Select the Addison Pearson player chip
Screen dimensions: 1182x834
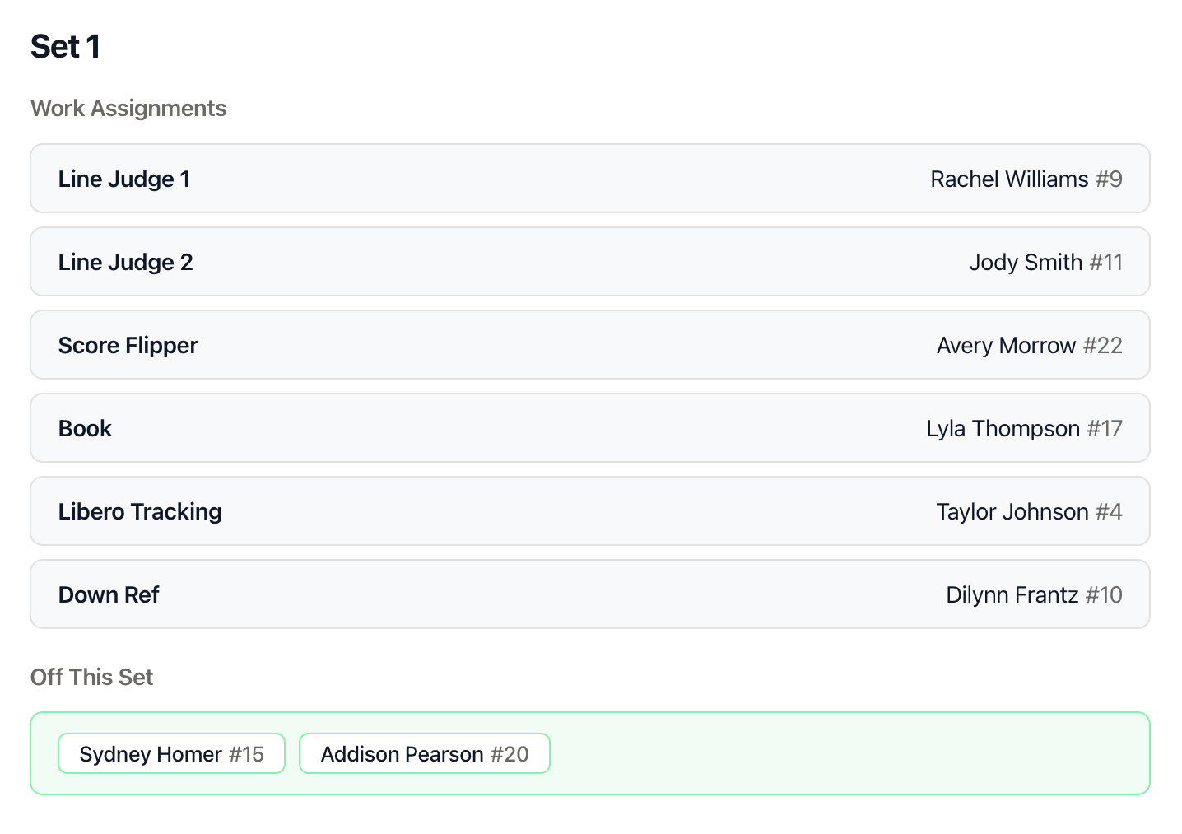click(x=425, y=754)
